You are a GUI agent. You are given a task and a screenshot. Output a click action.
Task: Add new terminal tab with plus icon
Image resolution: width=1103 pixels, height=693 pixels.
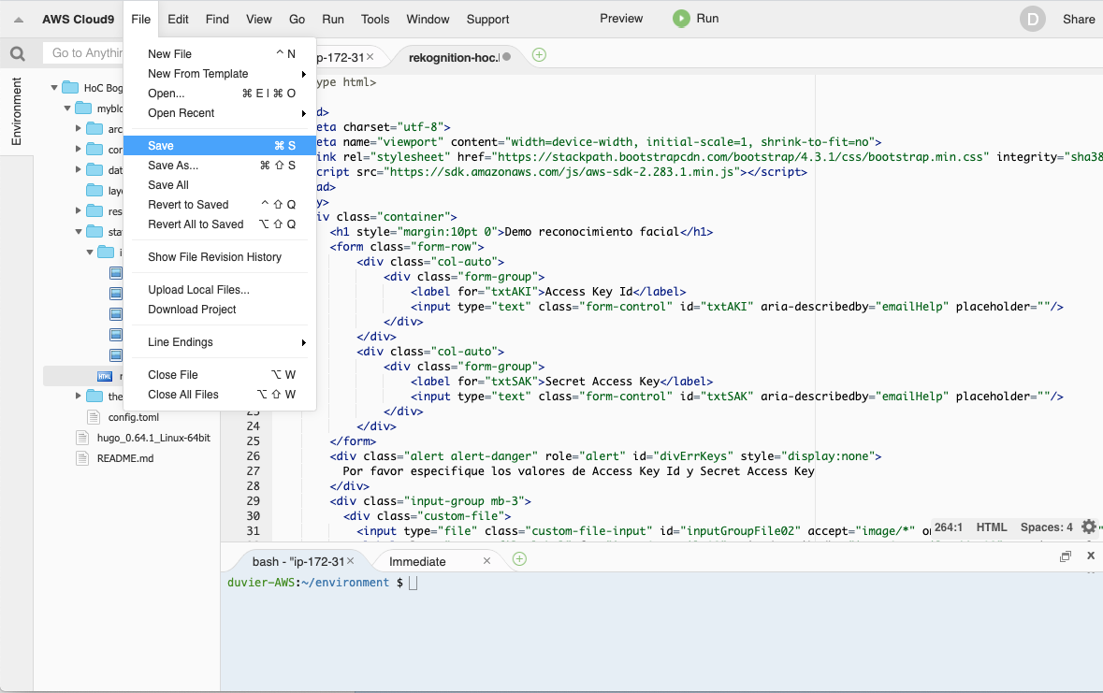(x=520, y=559)
